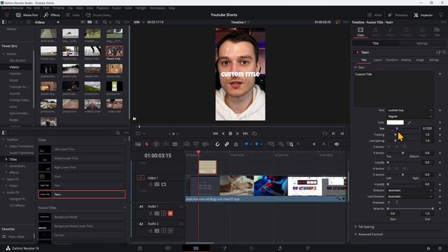Screen dimensions: 448x252
Task: Select the Dynamic Trim Mode tool
Action: tap(166, 144)
